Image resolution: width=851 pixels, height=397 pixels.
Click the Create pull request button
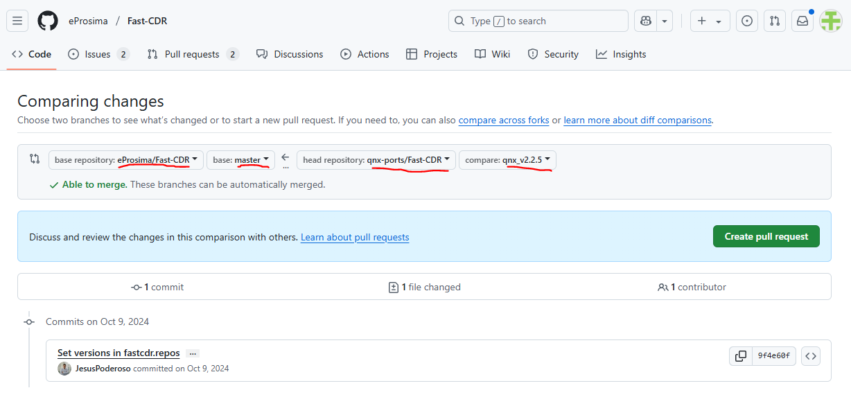tap(766, 236)
